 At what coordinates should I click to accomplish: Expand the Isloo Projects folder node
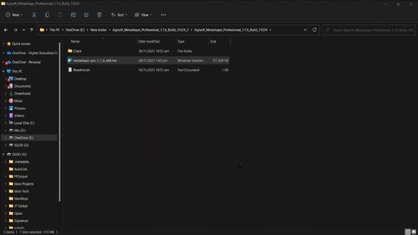tap(6, 184)
